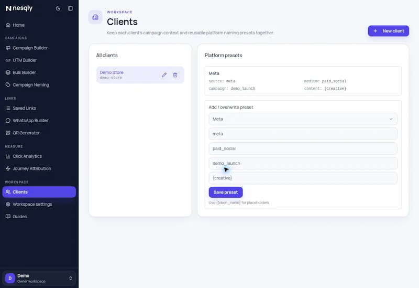Click preset text campaign: demo_launch

pos(231,89)
